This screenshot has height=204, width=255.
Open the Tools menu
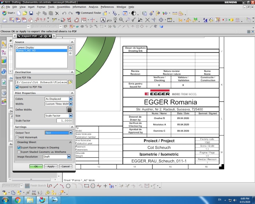click(x=51, y=7)
